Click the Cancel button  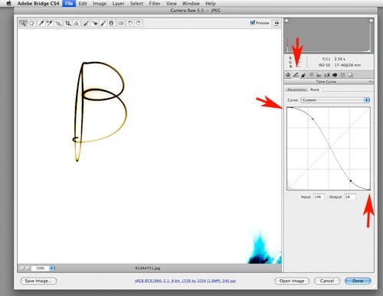click(x=327, y=281)
